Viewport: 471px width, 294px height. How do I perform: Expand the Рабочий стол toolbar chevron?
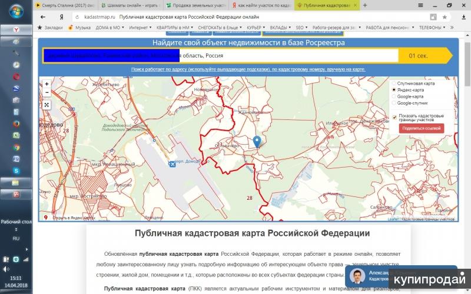tap(16, 229)
